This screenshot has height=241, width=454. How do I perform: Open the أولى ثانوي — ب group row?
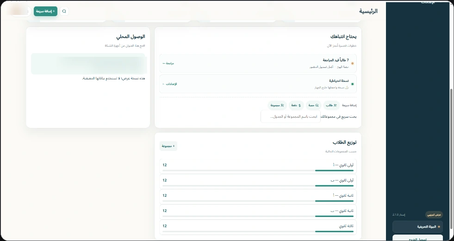(x=258, y=181)
